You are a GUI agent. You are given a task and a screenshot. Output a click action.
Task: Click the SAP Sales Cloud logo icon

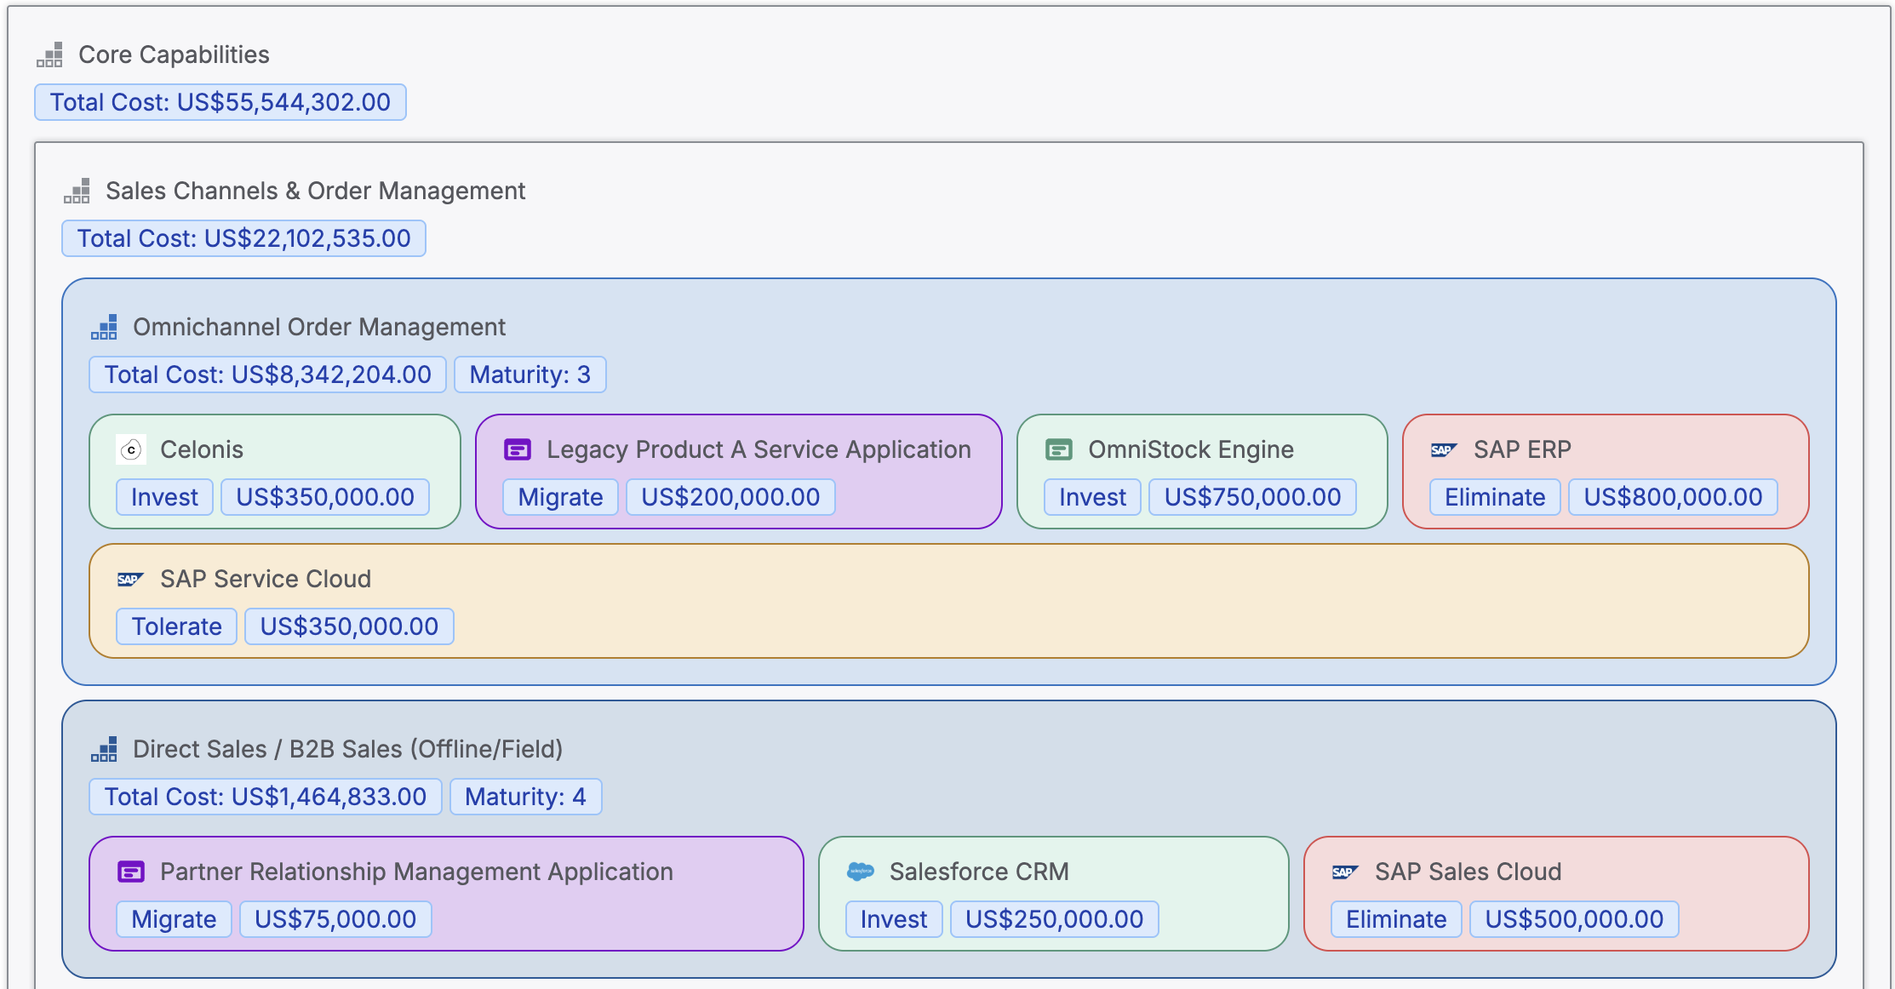(x=1343, y=872)
